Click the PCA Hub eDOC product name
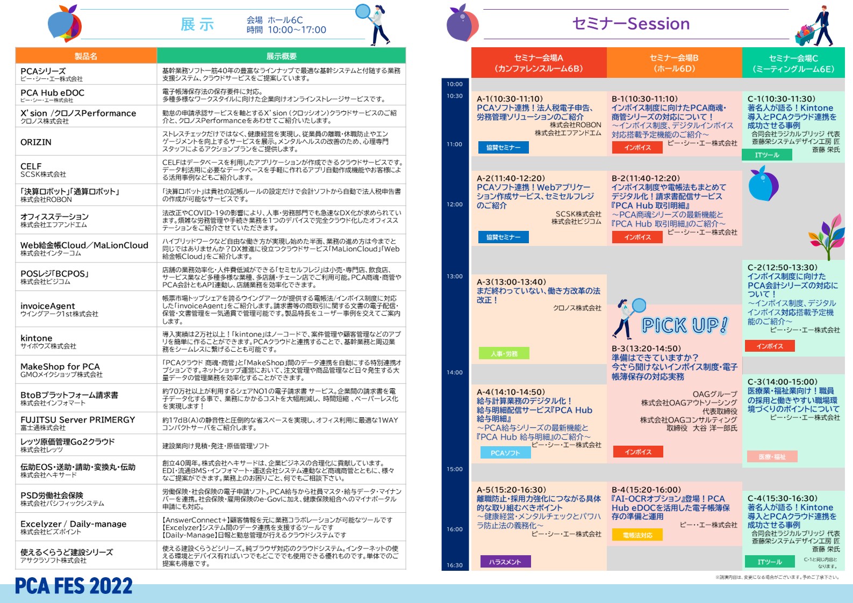853x603 pixels. click(x=53, y=92)
